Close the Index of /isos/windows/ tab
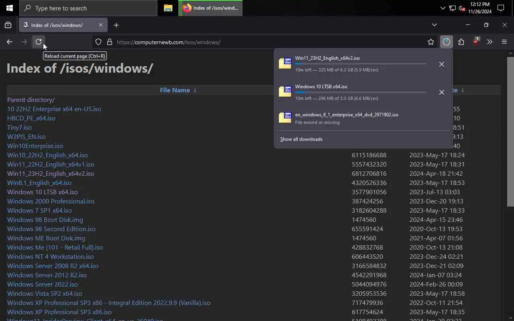 101,25
